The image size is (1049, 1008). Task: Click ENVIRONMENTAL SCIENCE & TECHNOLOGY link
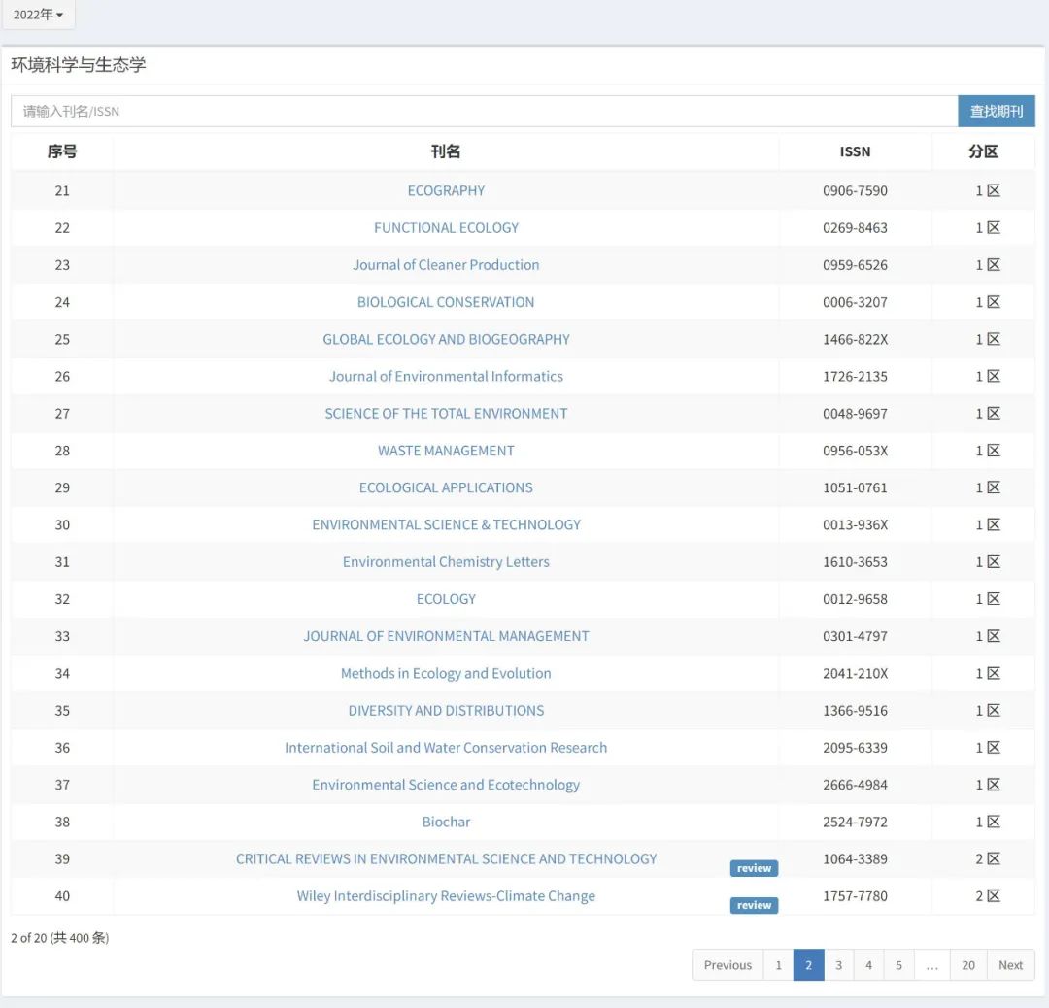point(446,525)
